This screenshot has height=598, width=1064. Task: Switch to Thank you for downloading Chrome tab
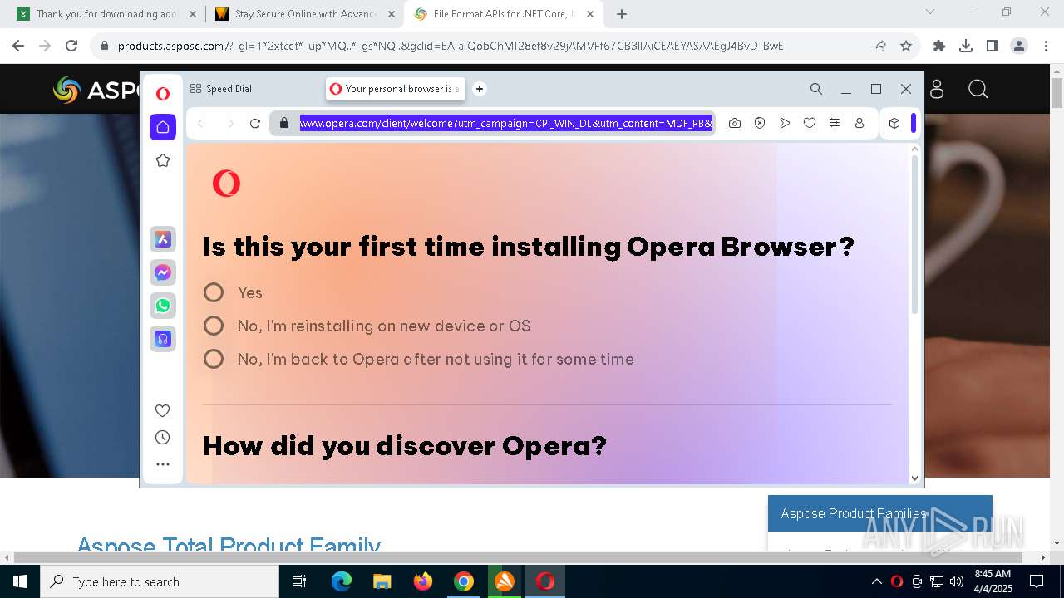pyautogui.click(x=105, y=14)
